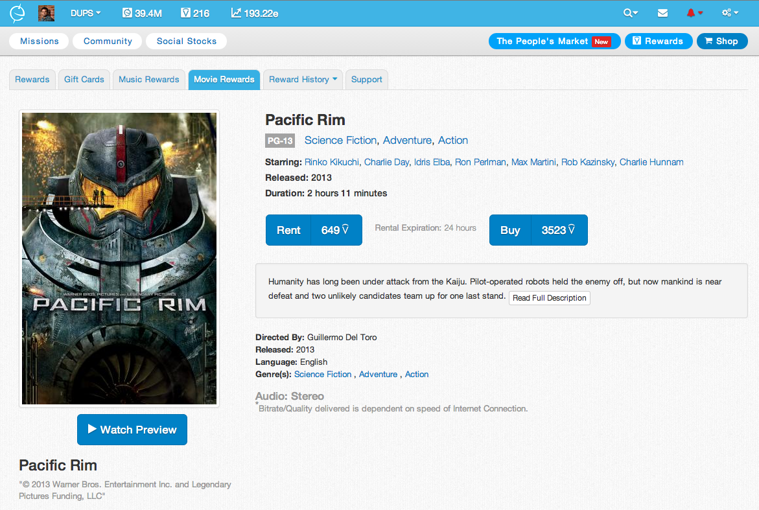
Task: Switch to the Gift Cards tab
Action: pyautogui.click(x=84, y=80)
